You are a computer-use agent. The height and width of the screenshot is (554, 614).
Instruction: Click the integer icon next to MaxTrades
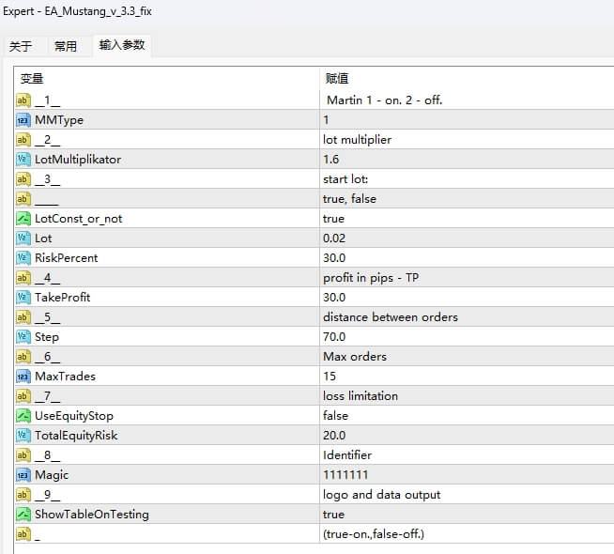coord(23,377)
